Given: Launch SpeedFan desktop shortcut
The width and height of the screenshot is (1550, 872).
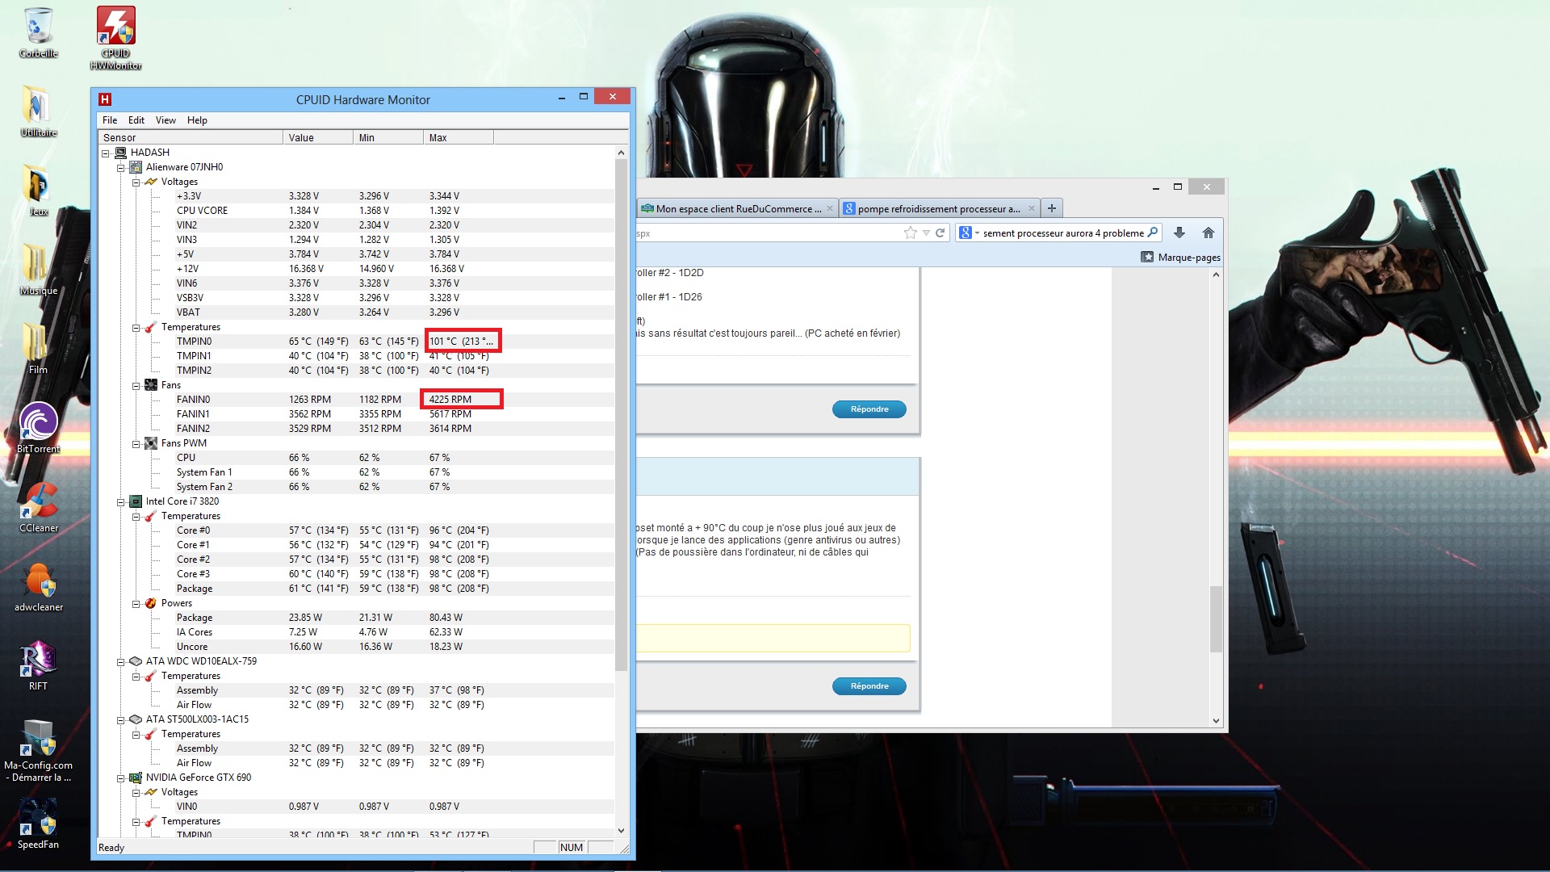Looking at the screenshot, I should pyautogui.click(x=38, y=824).
